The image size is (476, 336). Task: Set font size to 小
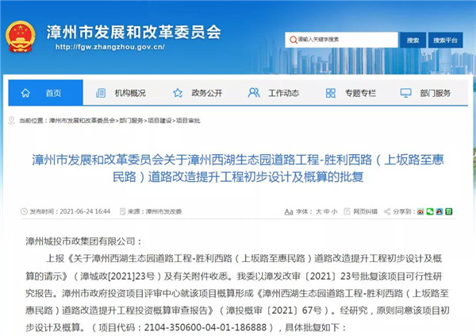pos(334,211)
